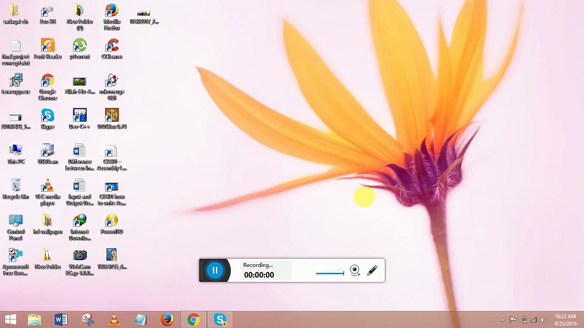Open Snipping Tool from taskbar
The height and width of the screenshot is (328, 584).
pos(87,320)
